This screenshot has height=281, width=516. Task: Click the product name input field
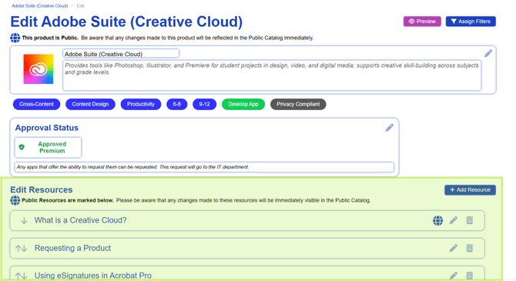pyautogui.click(x=121, y=54)
